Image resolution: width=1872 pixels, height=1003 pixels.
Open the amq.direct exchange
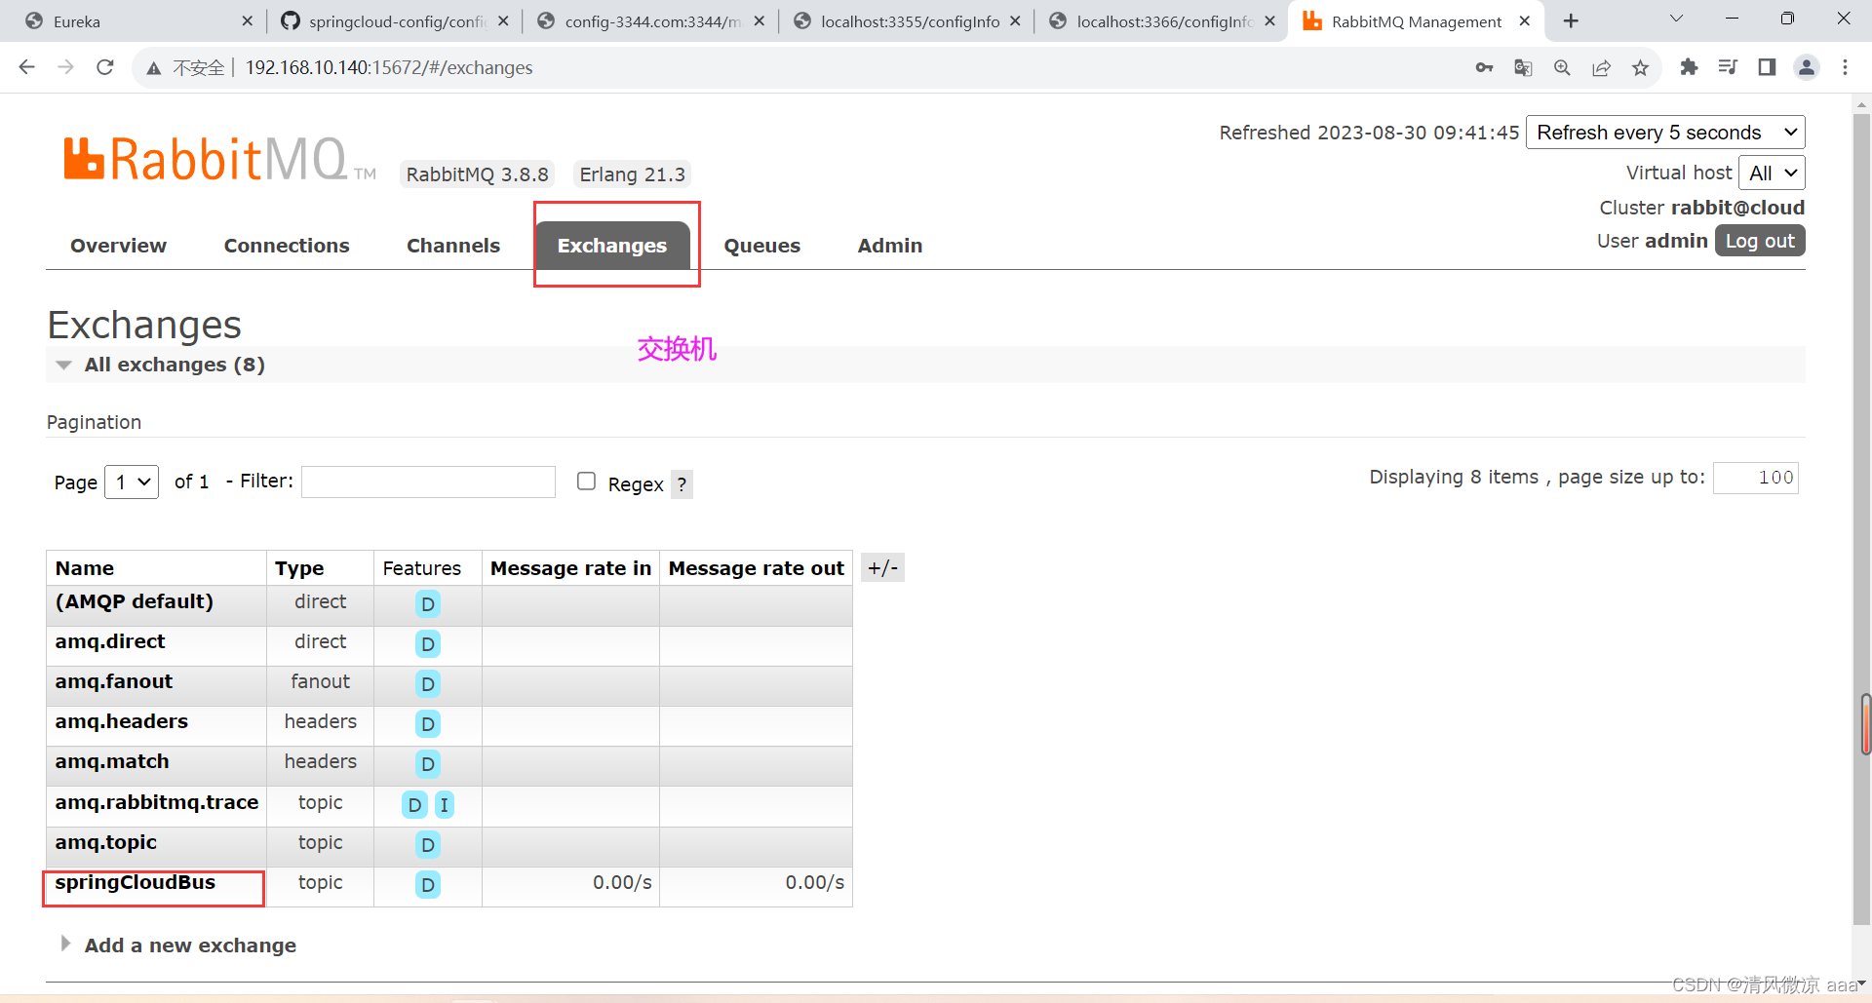pos(110,641)
